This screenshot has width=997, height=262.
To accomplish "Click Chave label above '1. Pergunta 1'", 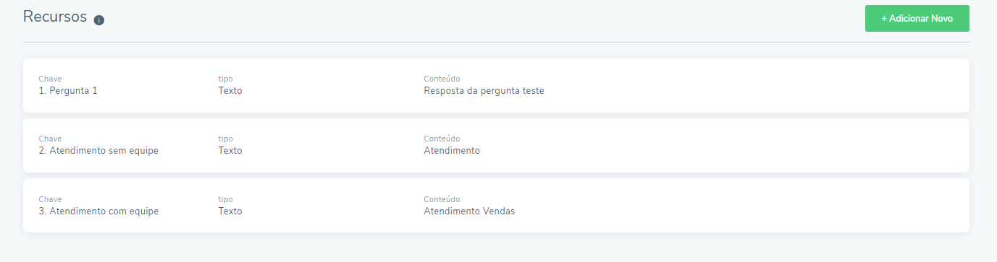I will click(50, 79).
